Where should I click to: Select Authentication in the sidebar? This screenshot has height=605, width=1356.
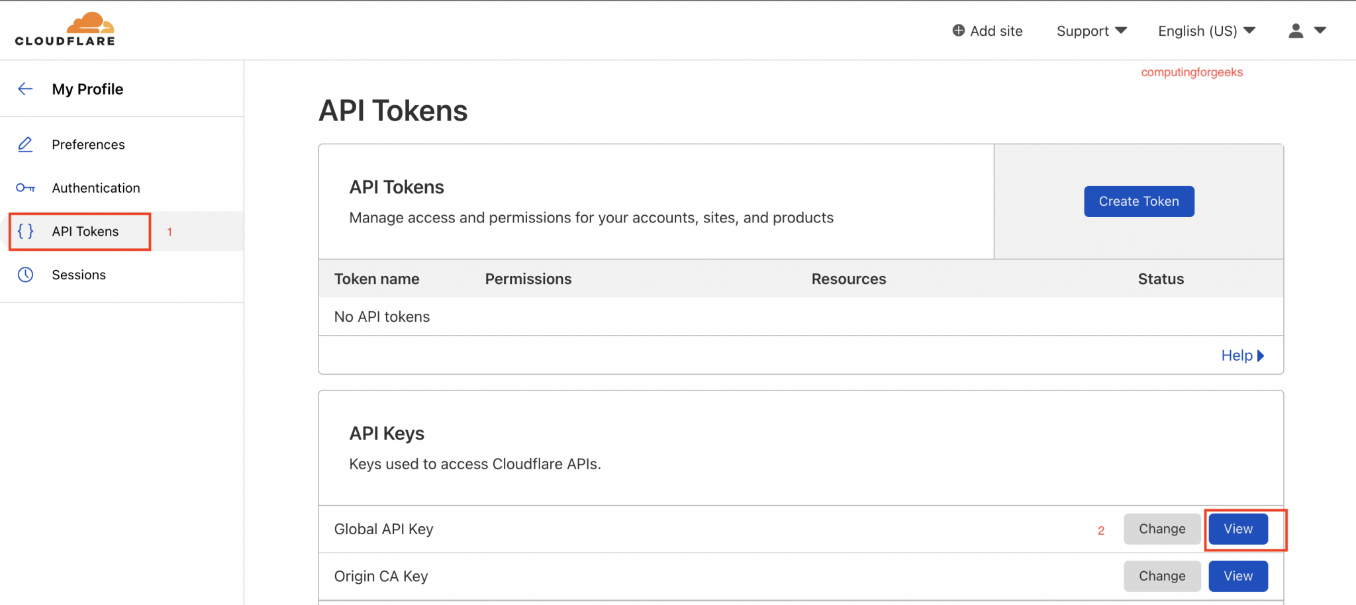96,188
